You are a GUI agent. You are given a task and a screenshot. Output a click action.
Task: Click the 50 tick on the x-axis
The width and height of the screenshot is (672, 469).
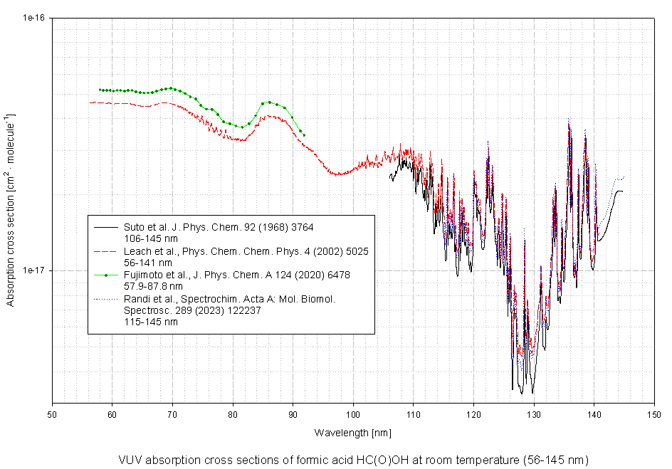point(52,413)
